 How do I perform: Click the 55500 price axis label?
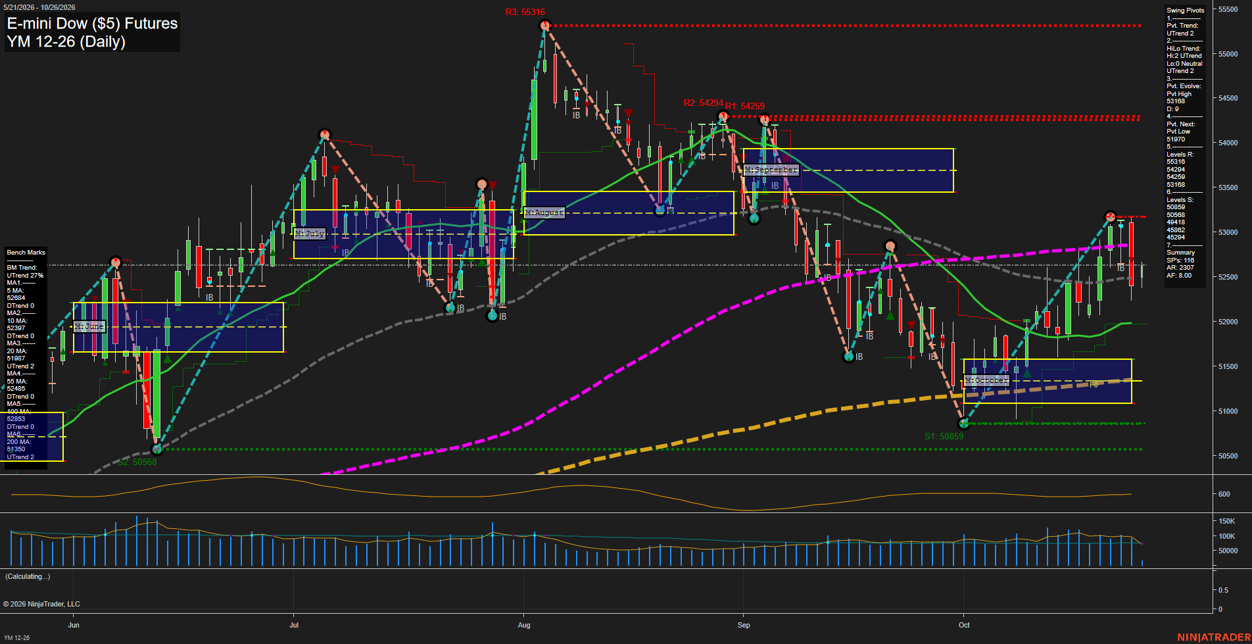coord(1228,9)
